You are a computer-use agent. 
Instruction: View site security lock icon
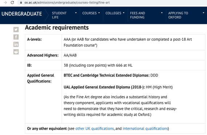(x=21, y=3)
